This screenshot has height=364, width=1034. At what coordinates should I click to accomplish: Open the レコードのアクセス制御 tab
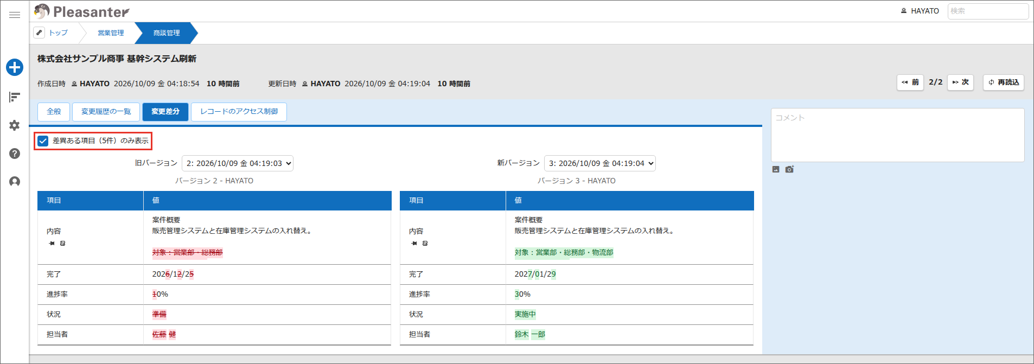[x=239, y=112]
